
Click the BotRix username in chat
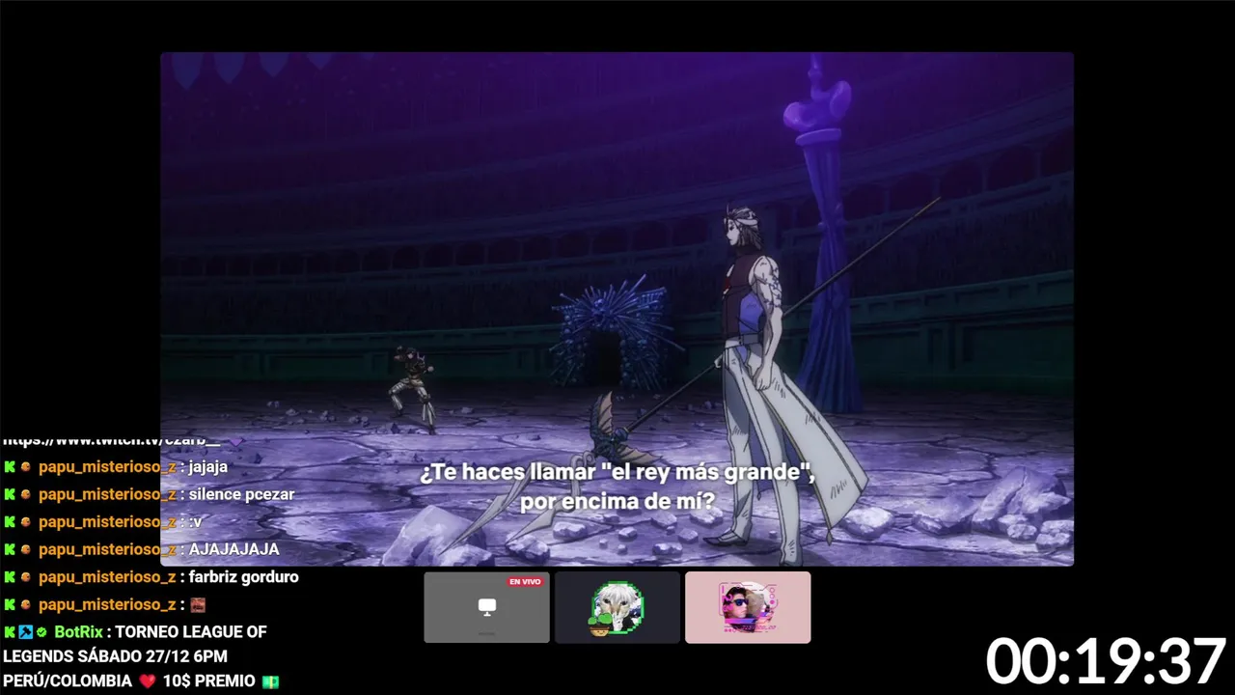coord(78,632)
